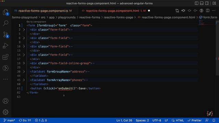
Task: Click app breadcrumb segment
Action: [52, 17]
